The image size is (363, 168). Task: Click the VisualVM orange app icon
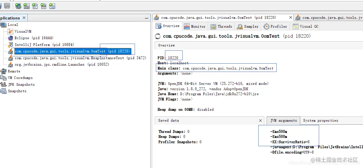10,32
